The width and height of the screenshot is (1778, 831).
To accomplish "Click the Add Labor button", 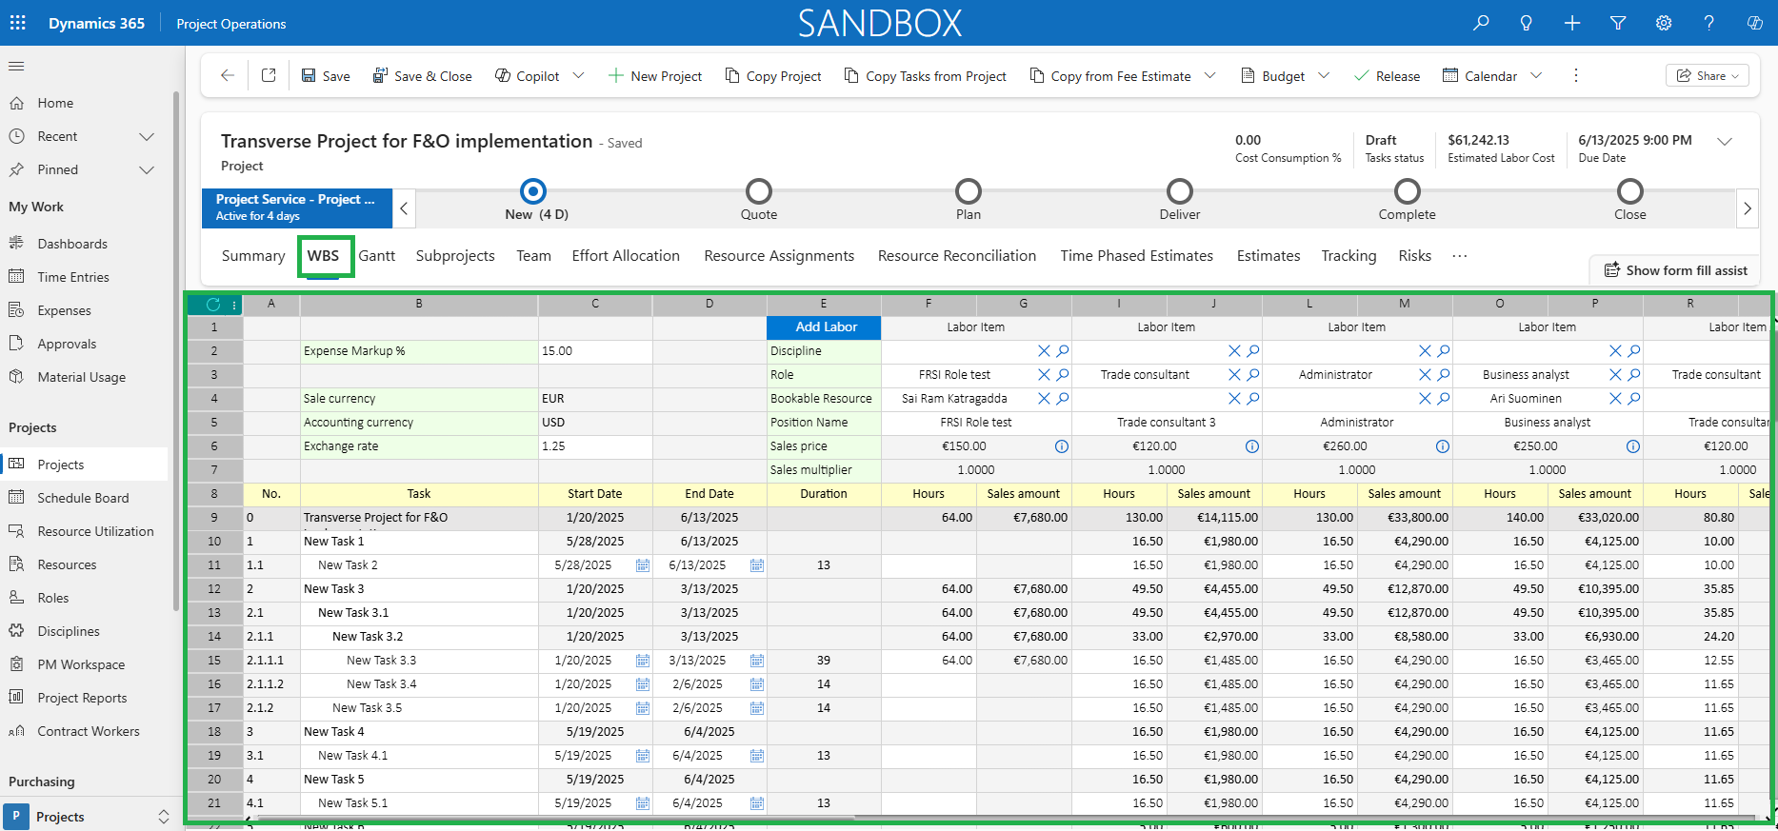I will pos(825,327).
